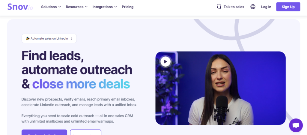
Task: Click the Talk to sales link
Action: point(234,7)
